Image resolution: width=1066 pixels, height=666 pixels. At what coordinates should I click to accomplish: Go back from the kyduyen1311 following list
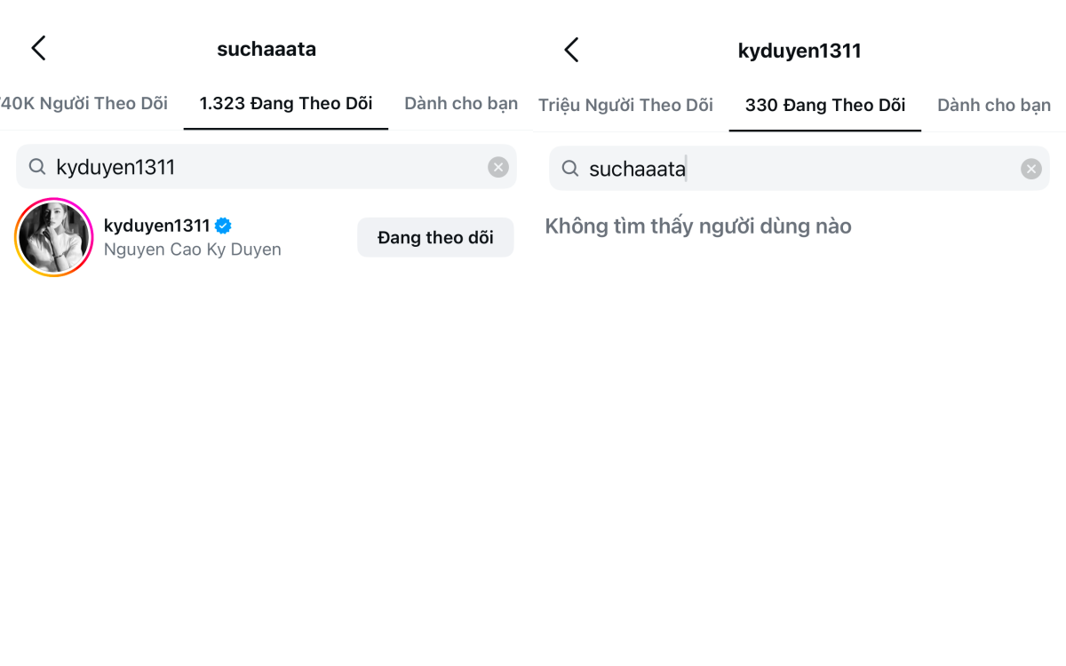(571, 50)
